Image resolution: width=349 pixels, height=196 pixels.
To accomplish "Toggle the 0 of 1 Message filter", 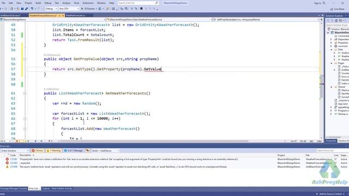I will click(73, 151).
